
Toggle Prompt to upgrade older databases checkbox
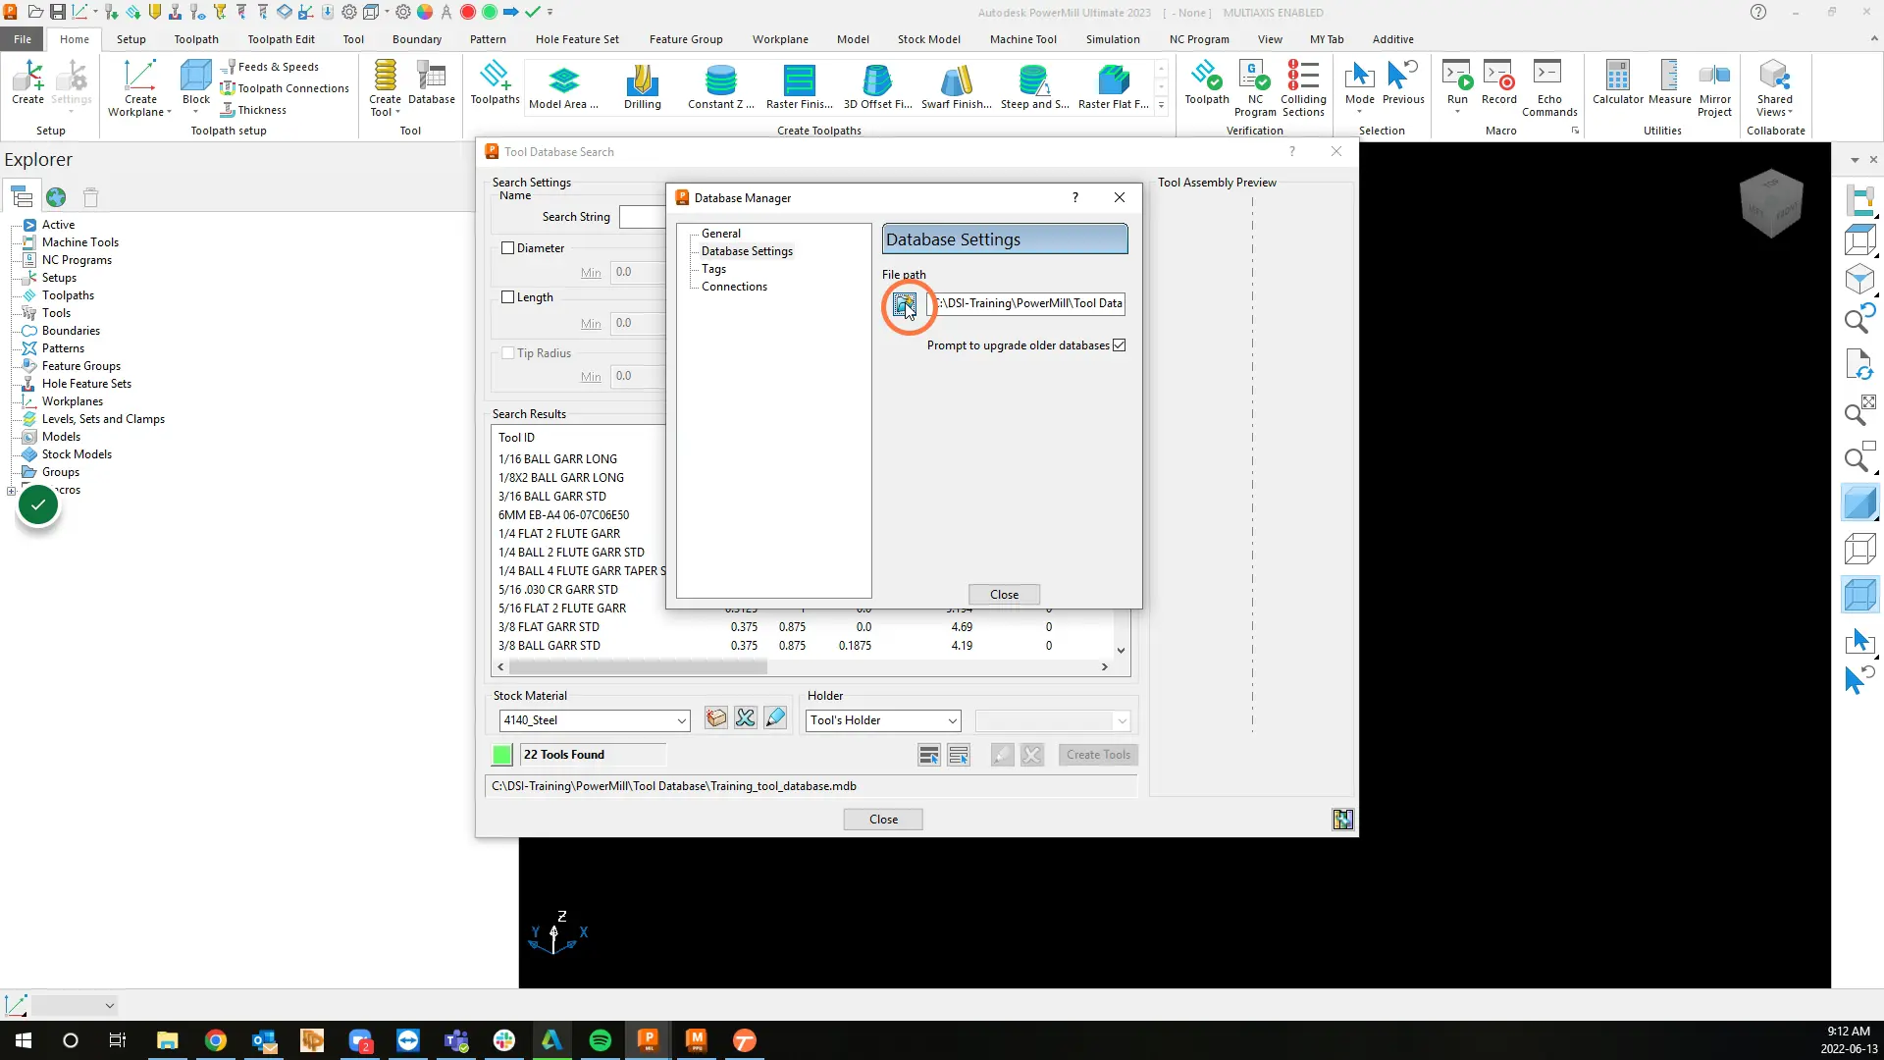point(1119,345)
